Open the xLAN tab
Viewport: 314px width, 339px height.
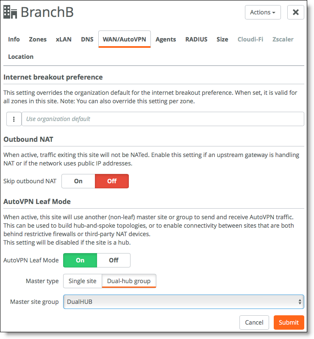pyautogui.click(x=64, y=39)
